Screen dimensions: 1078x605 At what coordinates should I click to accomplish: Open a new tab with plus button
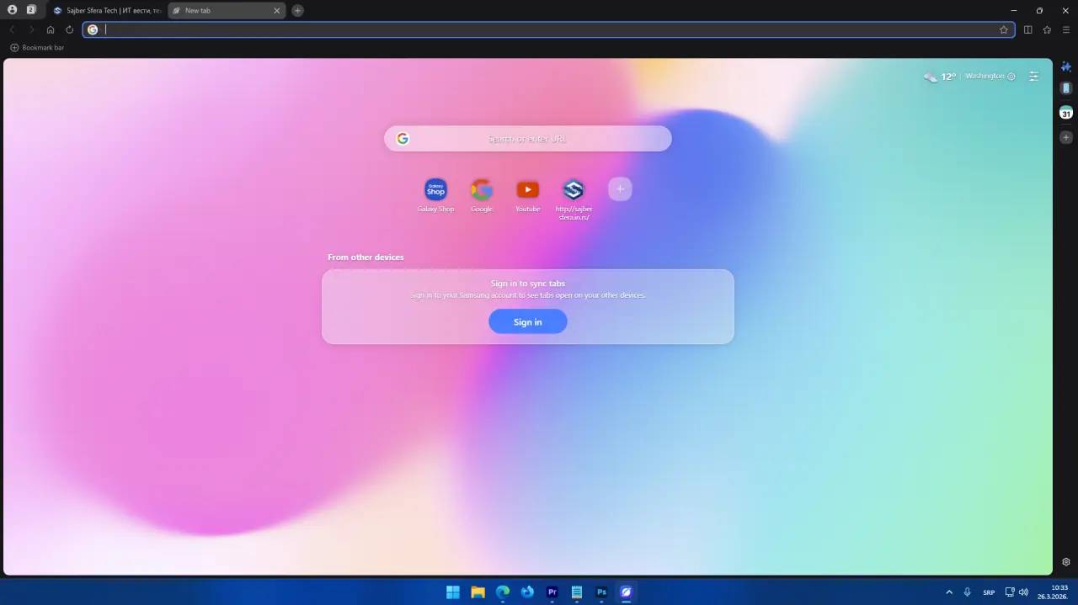(297, 11)
